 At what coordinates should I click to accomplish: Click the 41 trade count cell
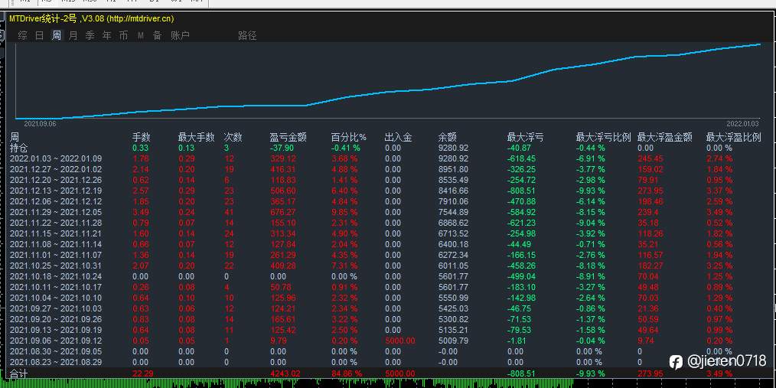coord(229,212)
